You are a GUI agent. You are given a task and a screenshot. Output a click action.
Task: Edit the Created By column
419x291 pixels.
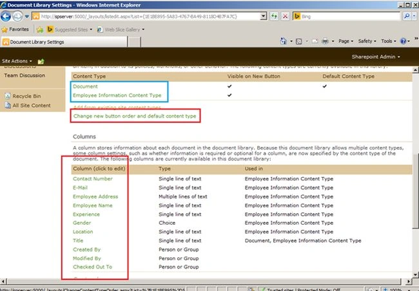86,250
